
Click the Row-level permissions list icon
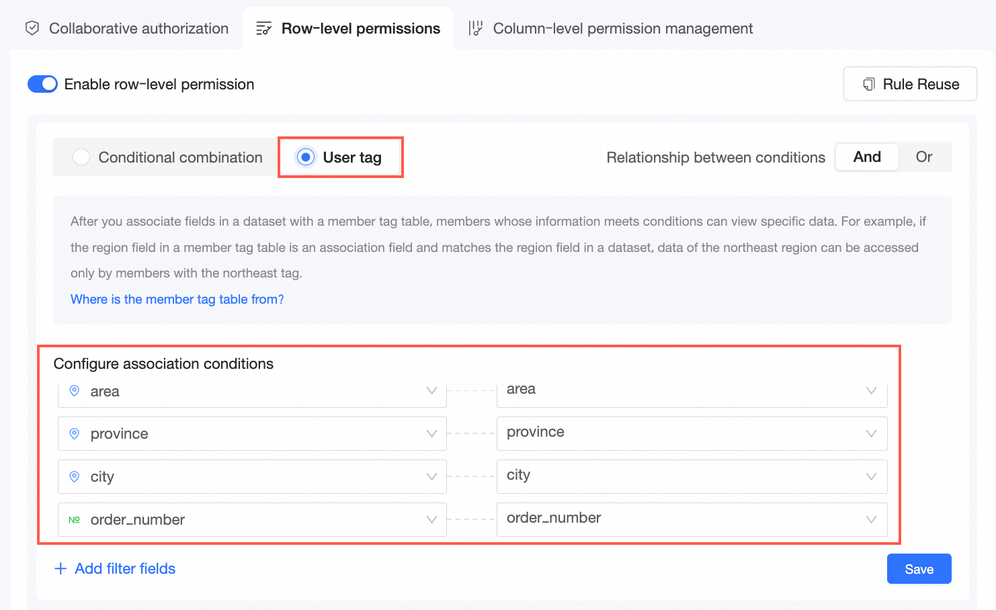(263, 29)
